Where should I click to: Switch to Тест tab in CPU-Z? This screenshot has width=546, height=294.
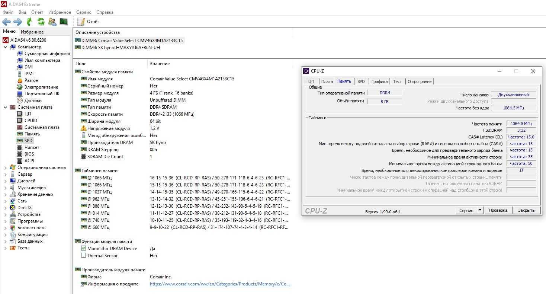pos(397,82)
